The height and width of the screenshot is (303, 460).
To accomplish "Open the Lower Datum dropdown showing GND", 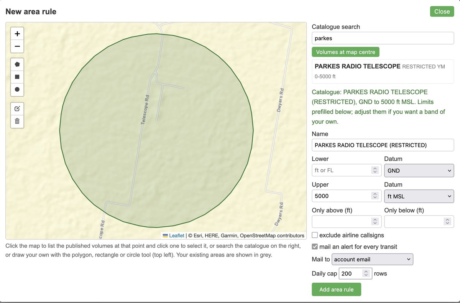I will 419,170.
